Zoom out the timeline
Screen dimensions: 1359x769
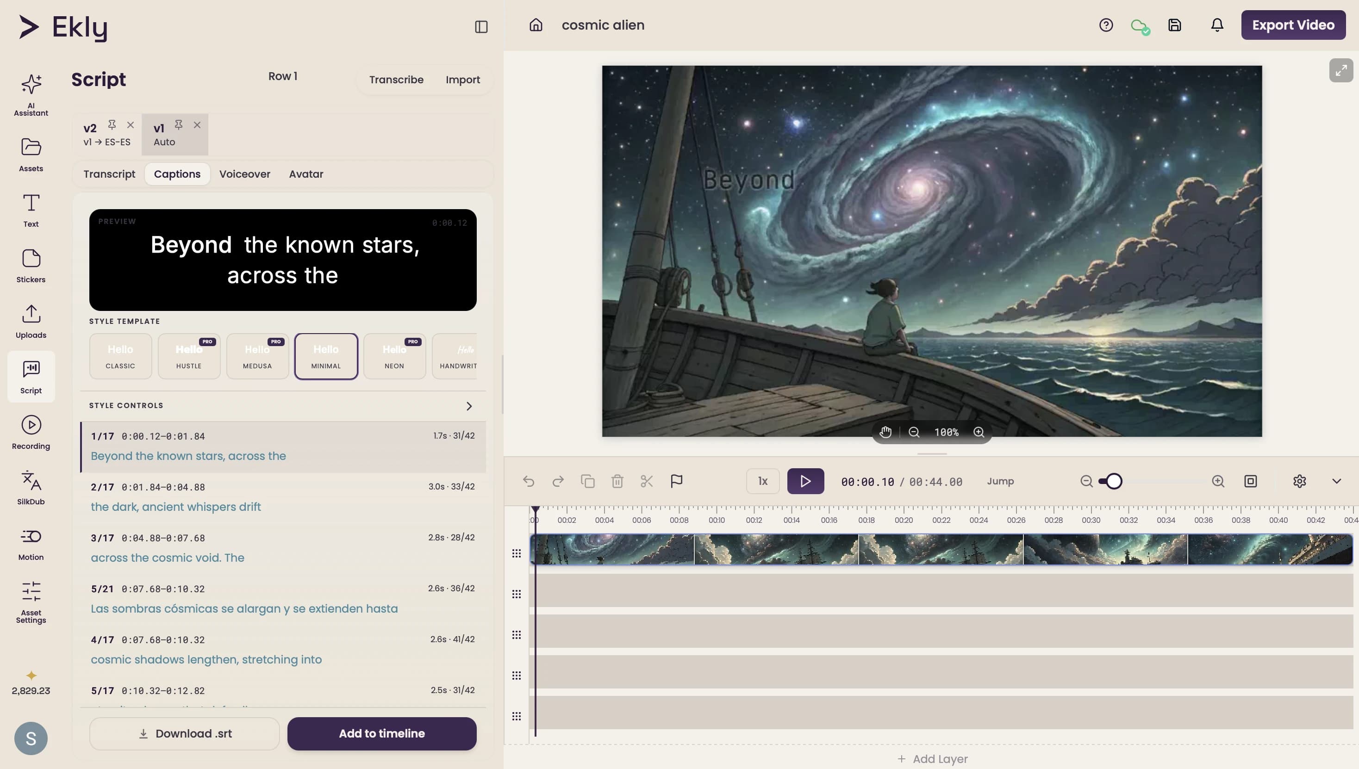pos(1086,481)
